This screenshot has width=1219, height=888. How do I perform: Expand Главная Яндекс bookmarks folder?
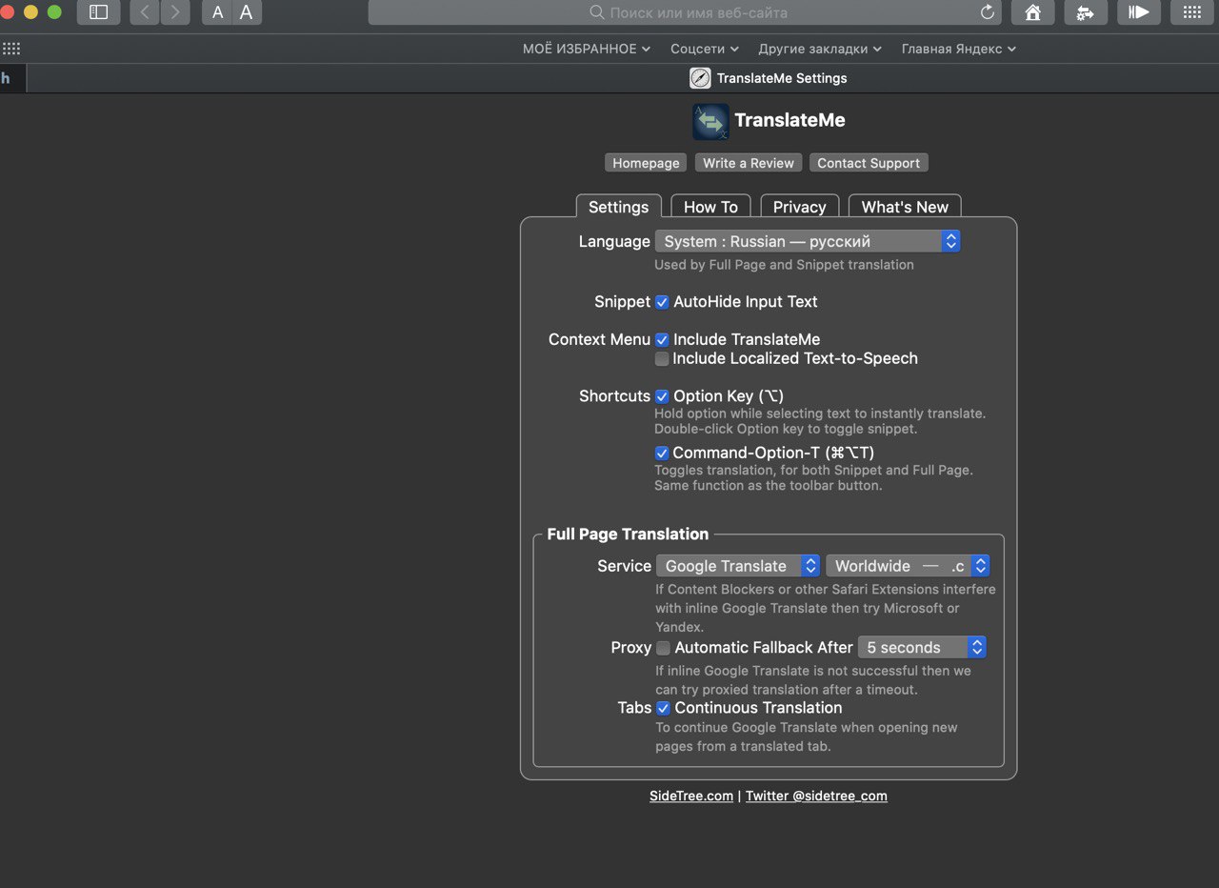tap(959, 49)
